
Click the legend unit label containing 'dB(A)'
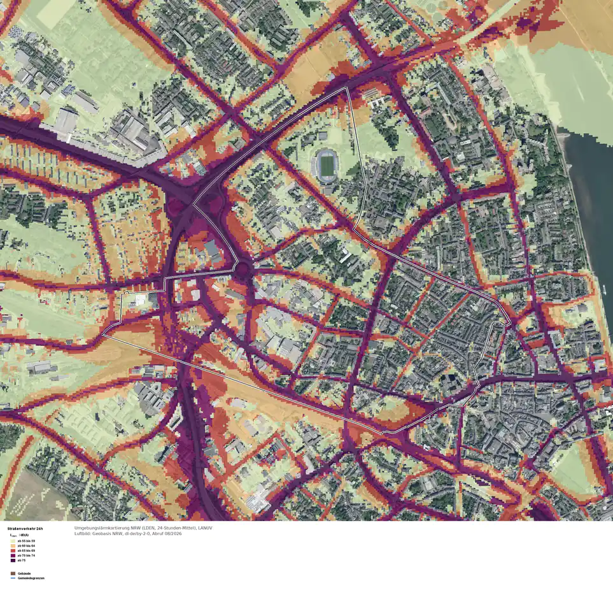pos(20,535)
